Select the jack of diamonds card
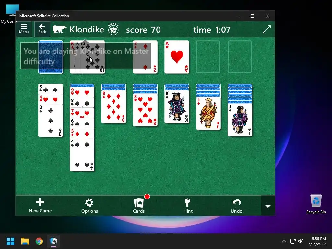Screen dimensions: 332x249 [208, 113]
